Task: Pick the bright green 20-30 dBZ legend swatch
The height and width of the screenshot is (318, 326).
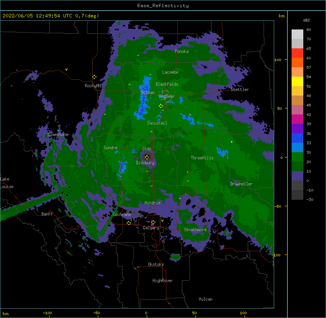Action: pyautogui.click(x=297, y=157)
